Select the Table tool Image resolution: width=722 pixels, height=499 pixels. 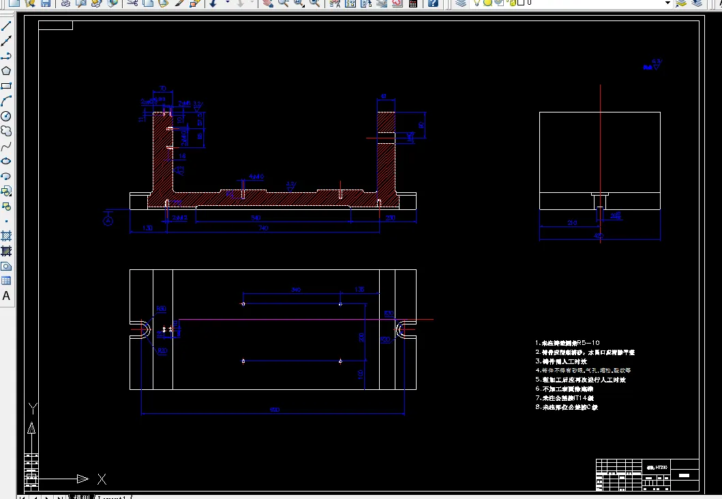tap(6, 281)
